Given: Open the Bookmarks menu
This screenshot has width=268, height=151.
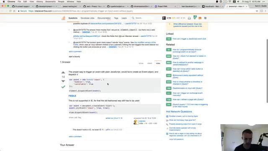Looking at the screenshot, I should point(50,2).
